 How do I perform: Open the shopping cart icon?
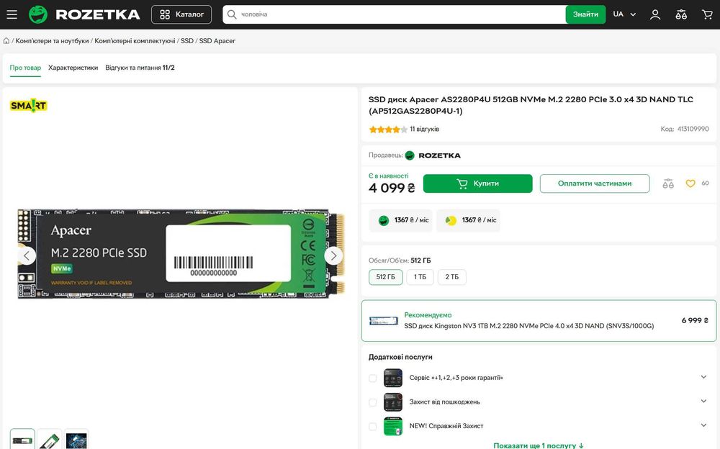tap(707, 14)
